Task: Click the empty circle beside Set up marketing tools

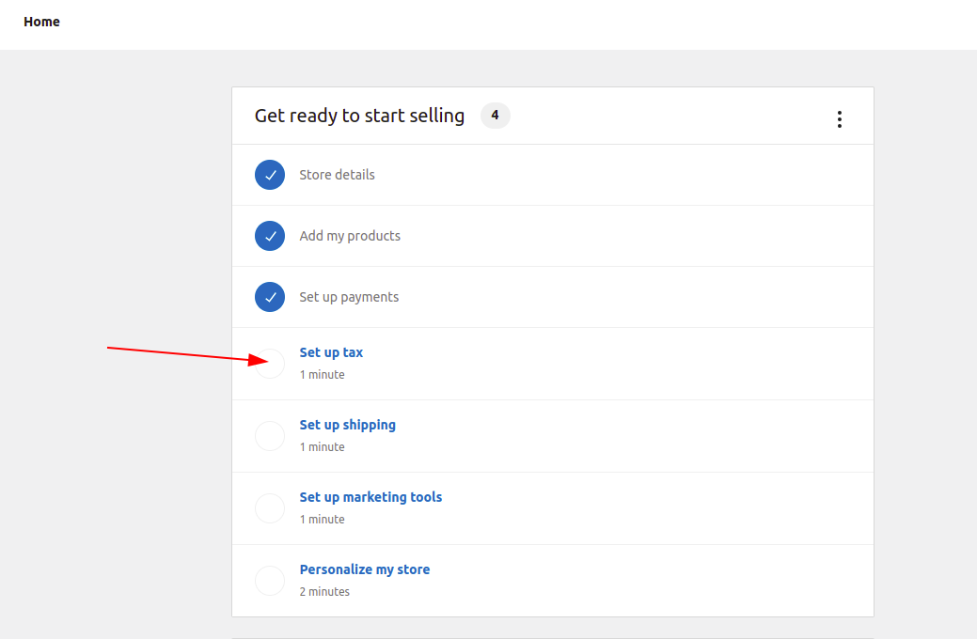Action: 270,508
